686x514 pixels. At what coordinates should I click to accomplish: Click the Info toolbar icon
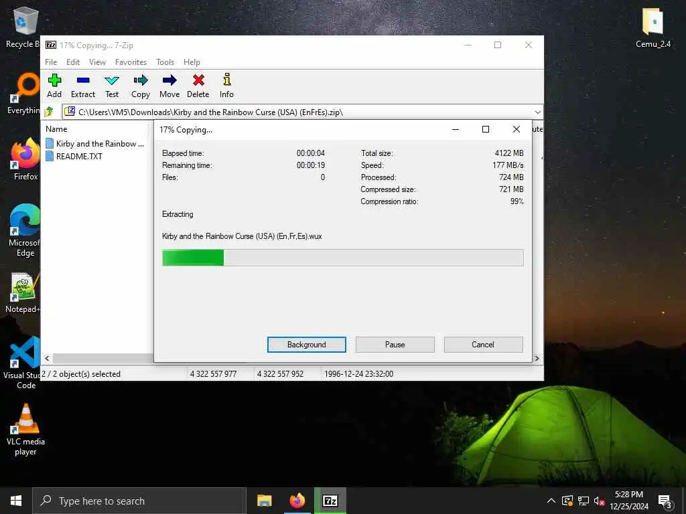[226, 80]
